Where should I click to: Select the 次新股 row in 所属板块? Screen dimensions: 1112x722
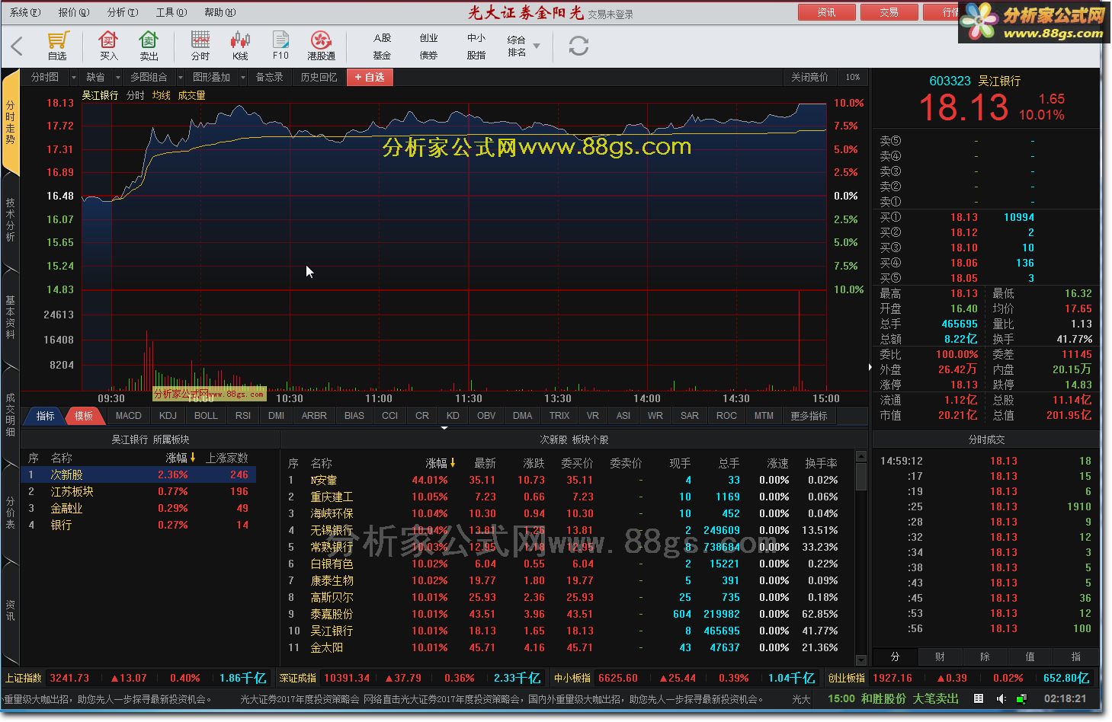(139, 474)
